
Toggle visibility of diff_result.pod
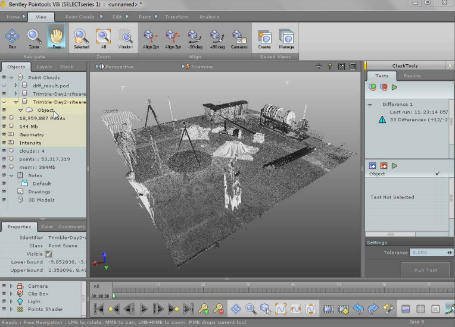(4, 86)
